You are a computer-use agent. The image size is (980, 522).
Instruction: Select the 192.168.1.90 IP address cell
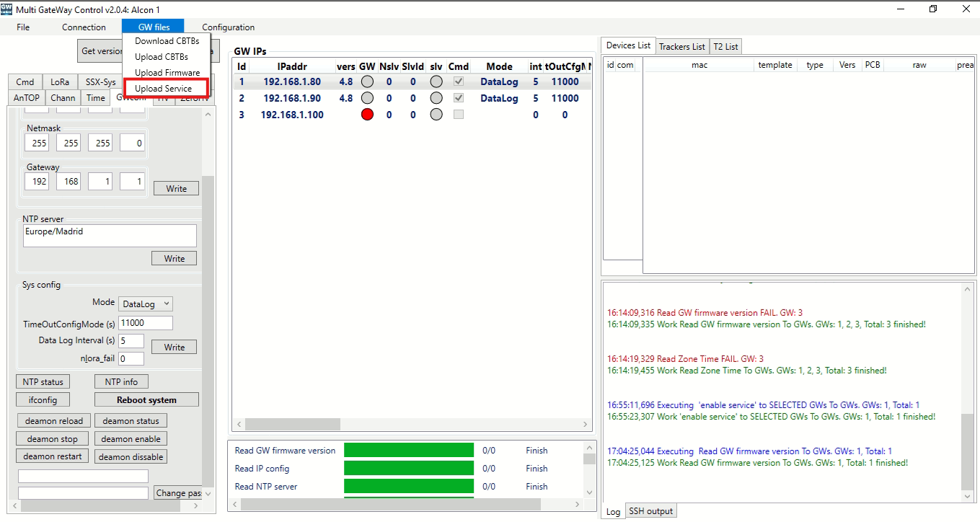coord(292,98)
